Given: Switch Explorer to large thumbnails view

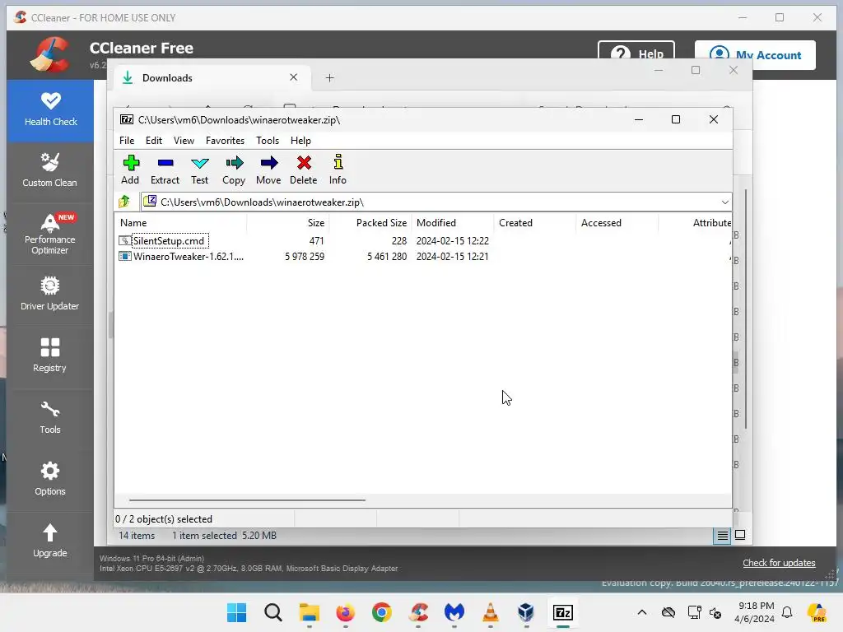Looking at the screenshot, I should coord(740,535).
